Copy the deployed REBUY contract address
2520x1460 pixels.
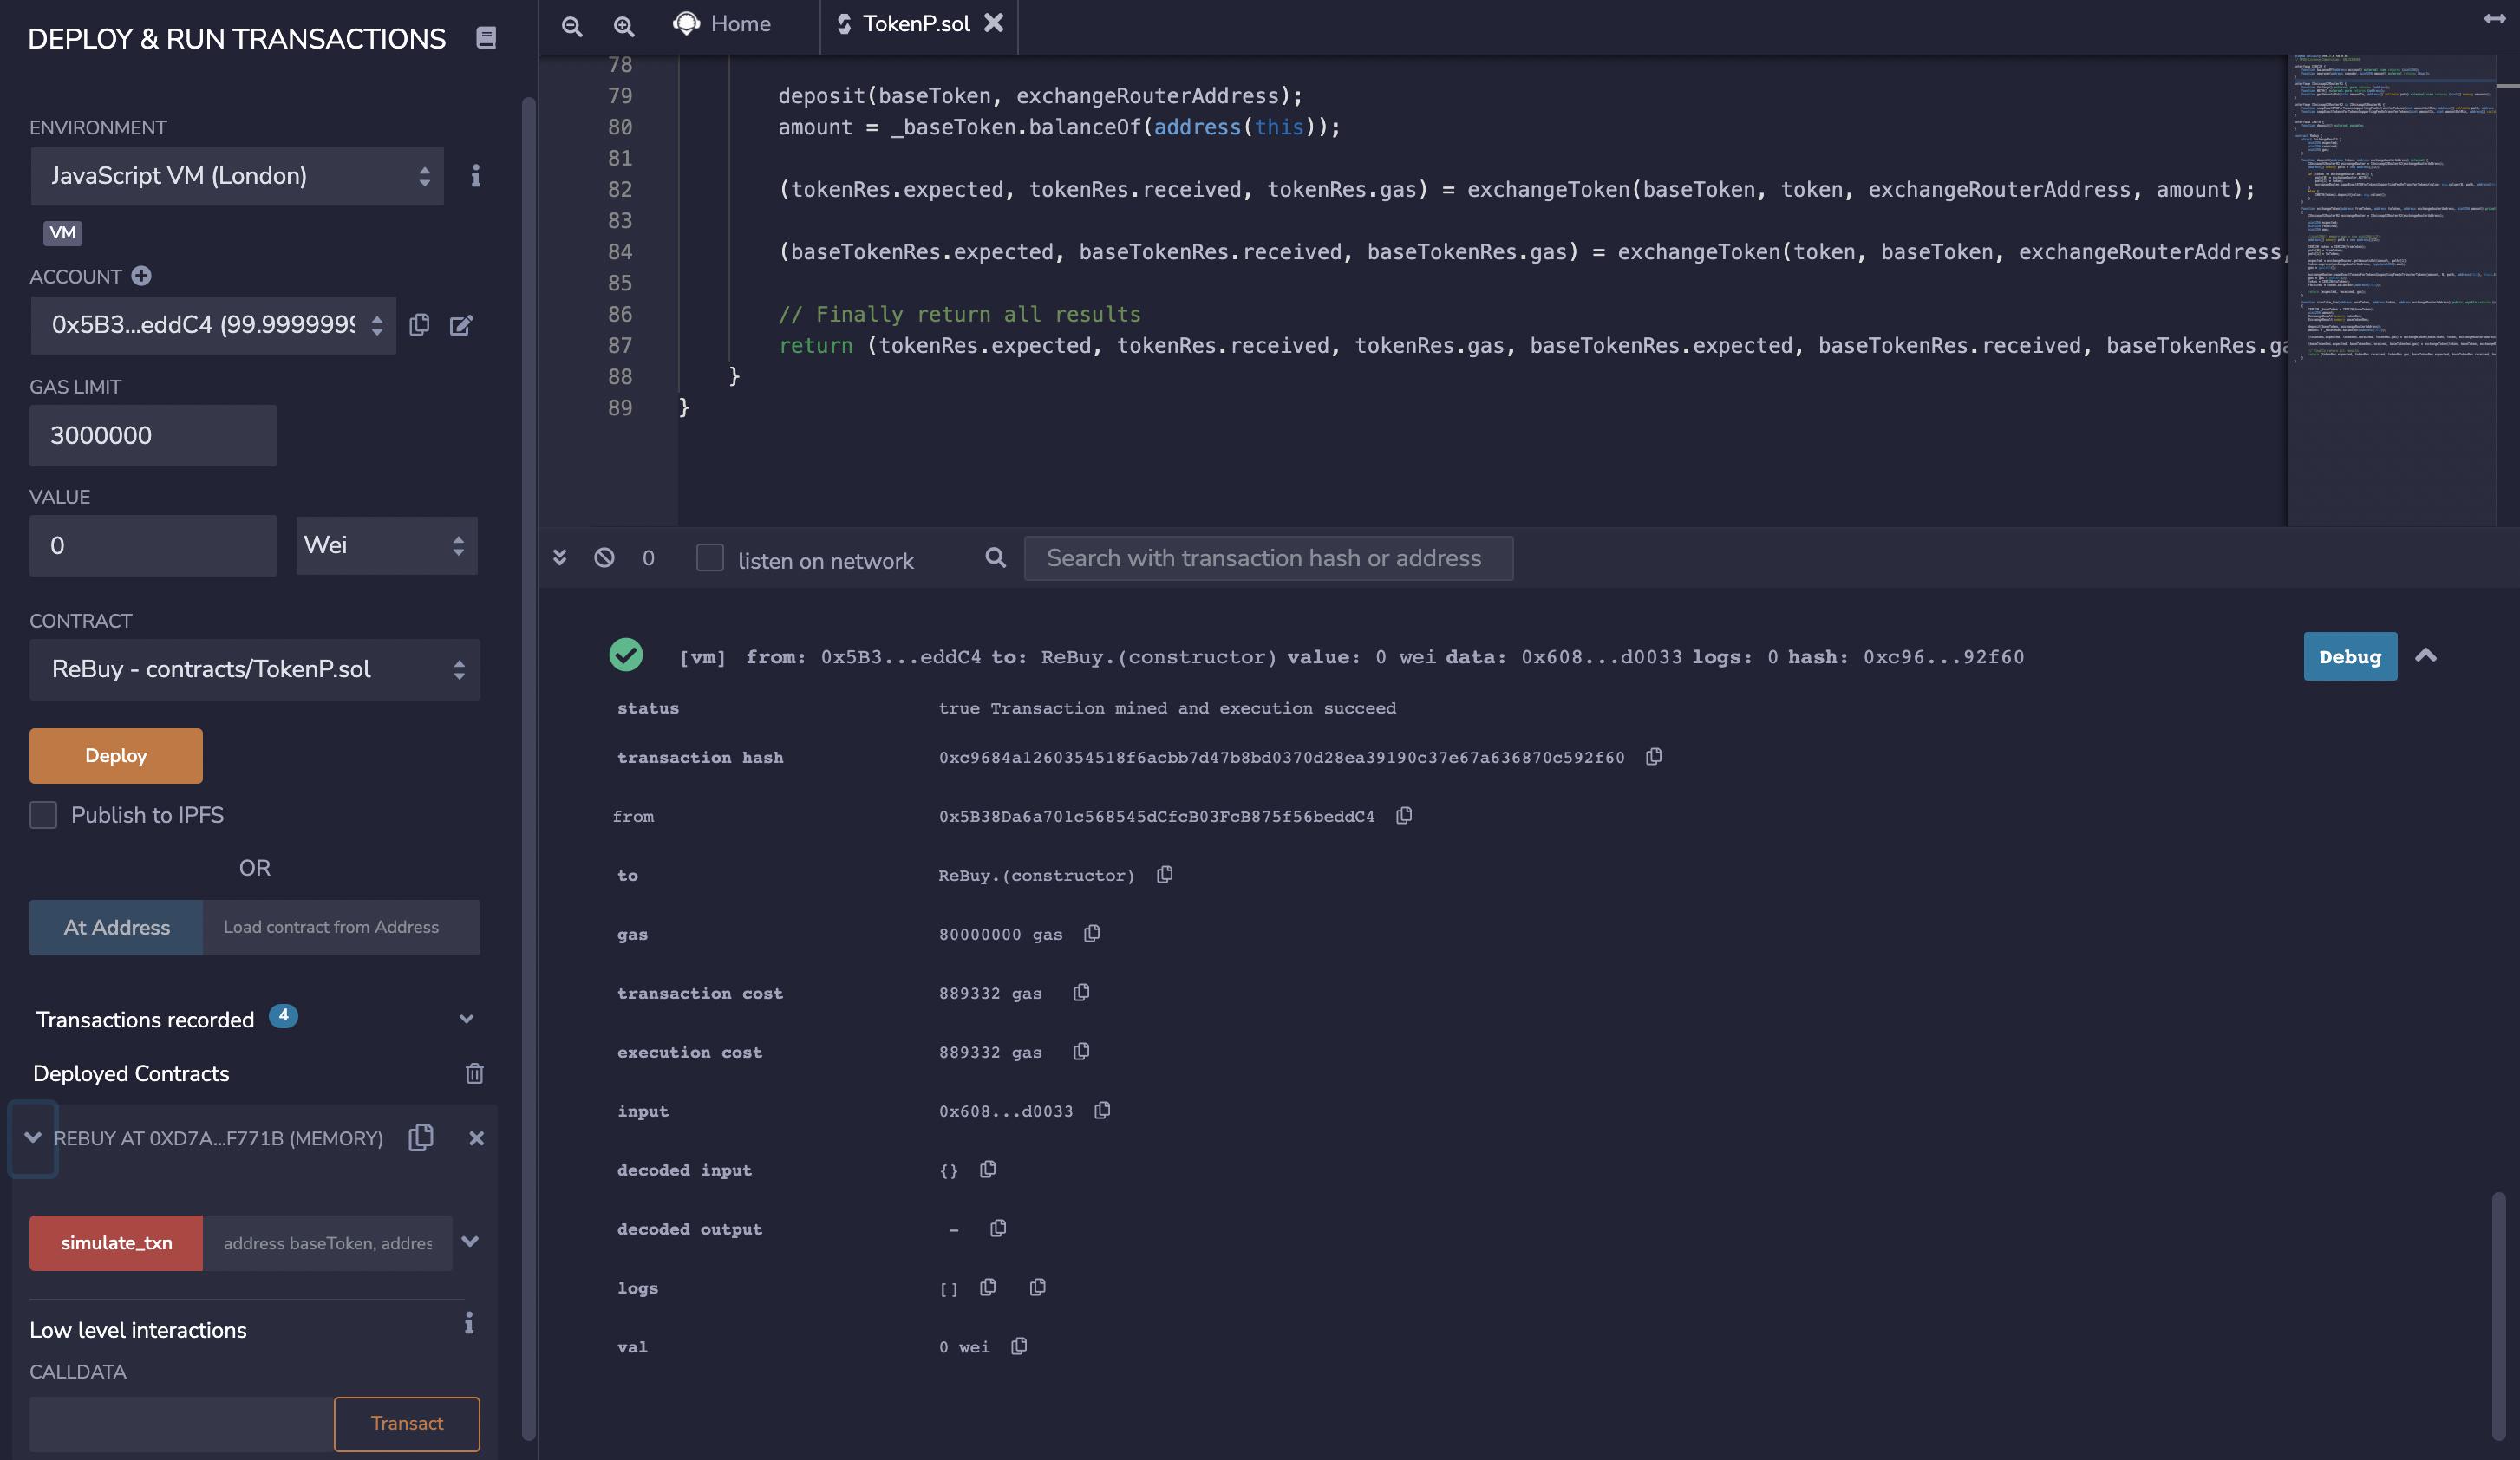point(421,1138)
